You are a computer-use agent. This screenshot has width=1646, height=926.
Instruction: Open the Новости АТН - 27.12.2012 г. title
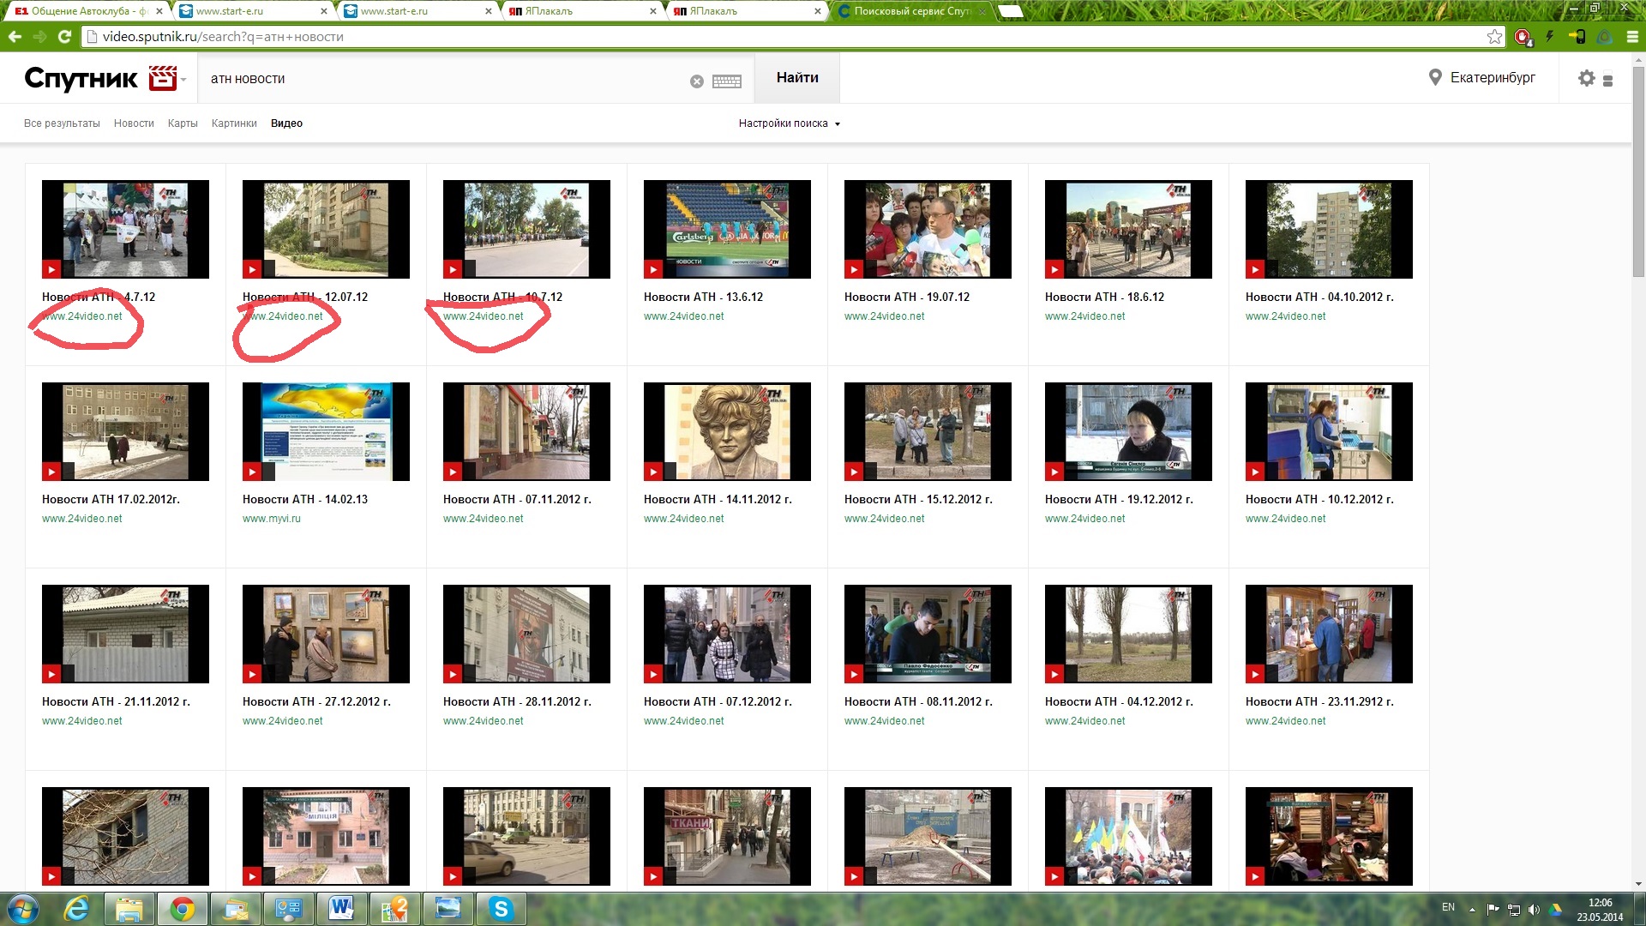[x=316, y=701]
